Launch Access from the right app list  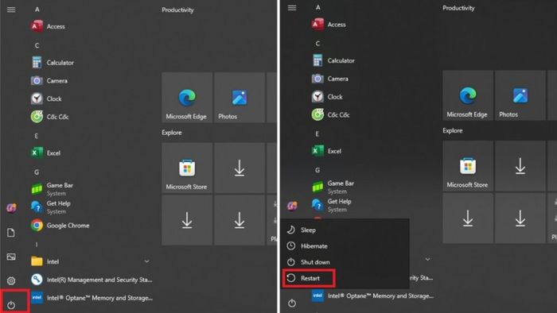(329, 25)
